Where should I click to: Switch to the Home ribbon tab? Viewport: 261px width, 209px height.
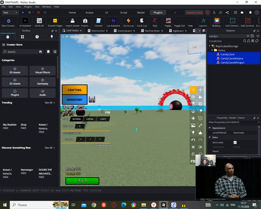72,13
